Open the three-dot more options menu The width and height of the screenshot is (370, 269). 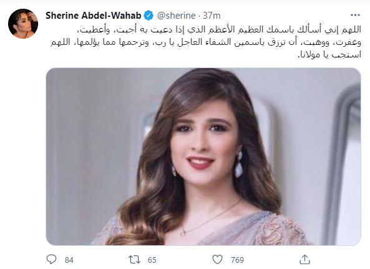pyautogui.click(x=356, y=16)
